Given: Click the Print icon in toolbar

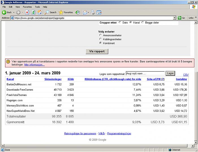Looking at the screenshot, I should coord(92,12).
